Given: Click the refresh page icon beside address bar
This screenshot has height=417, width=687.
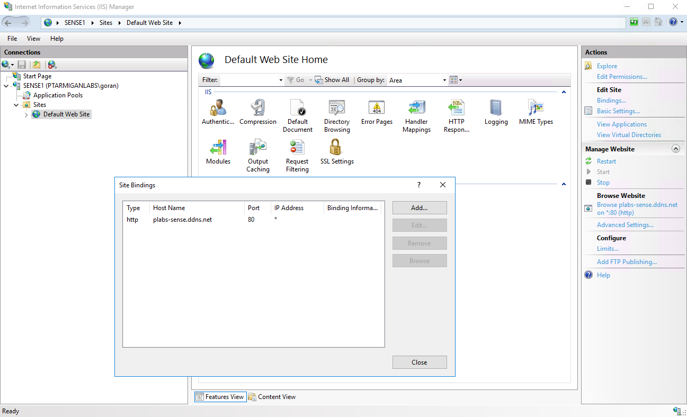Looking at the screenshot, I should 634,22.
